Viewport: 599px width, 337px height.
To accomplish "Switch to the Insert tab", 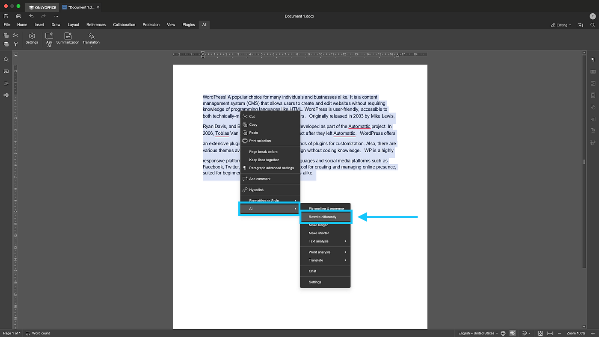I will (x=39, y=25).
